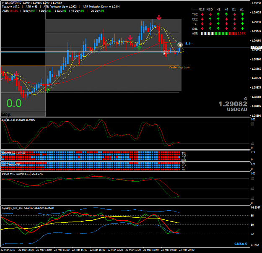Click the GHL M30 up arrow
Image resolution: width=262 pixels, height=253 pixels.
point(210,29)
